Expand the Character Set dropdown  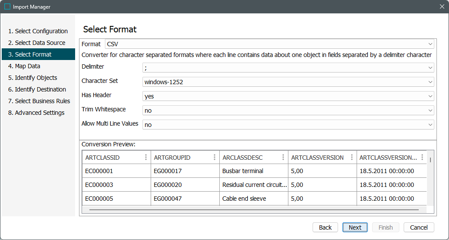[x=288, y=82]
